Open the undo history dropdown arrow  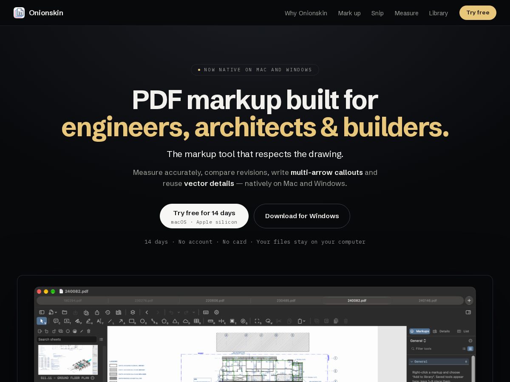pos(178,312)
